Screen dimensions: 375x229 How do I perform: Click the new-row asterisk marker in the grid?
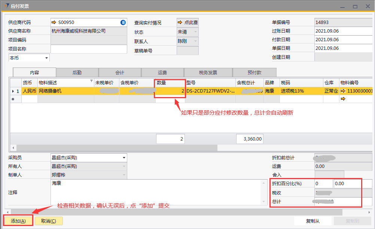point(13,99)
